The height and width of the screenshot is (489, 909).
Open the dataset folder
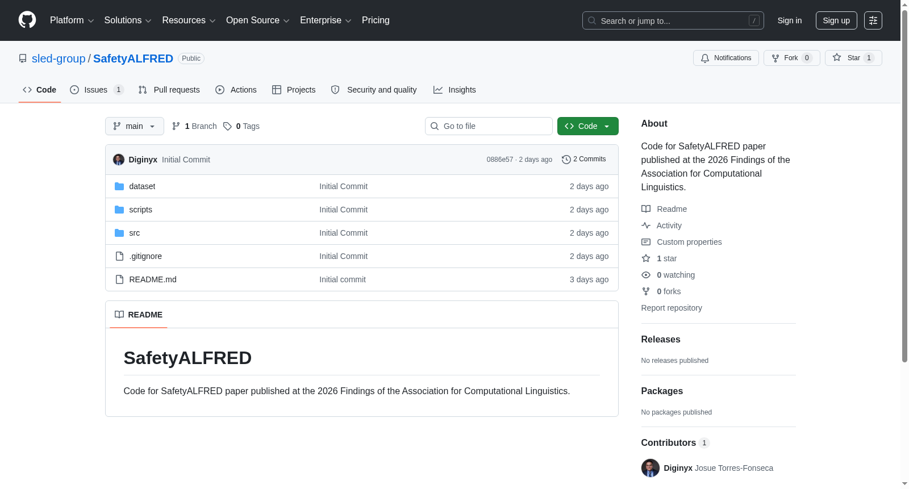[x=142, y=186]
